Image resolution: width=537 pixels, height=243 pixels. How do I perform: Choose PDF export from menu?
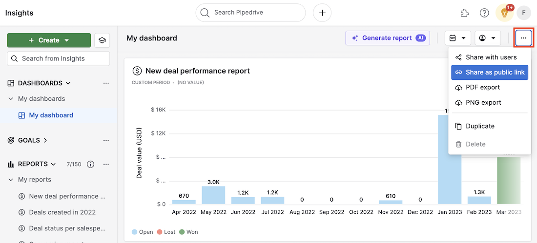(x=489, y=88)
